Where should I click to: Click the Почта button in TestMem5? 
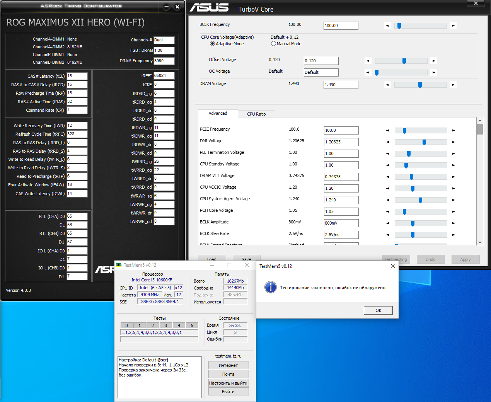tap(228, 374)
